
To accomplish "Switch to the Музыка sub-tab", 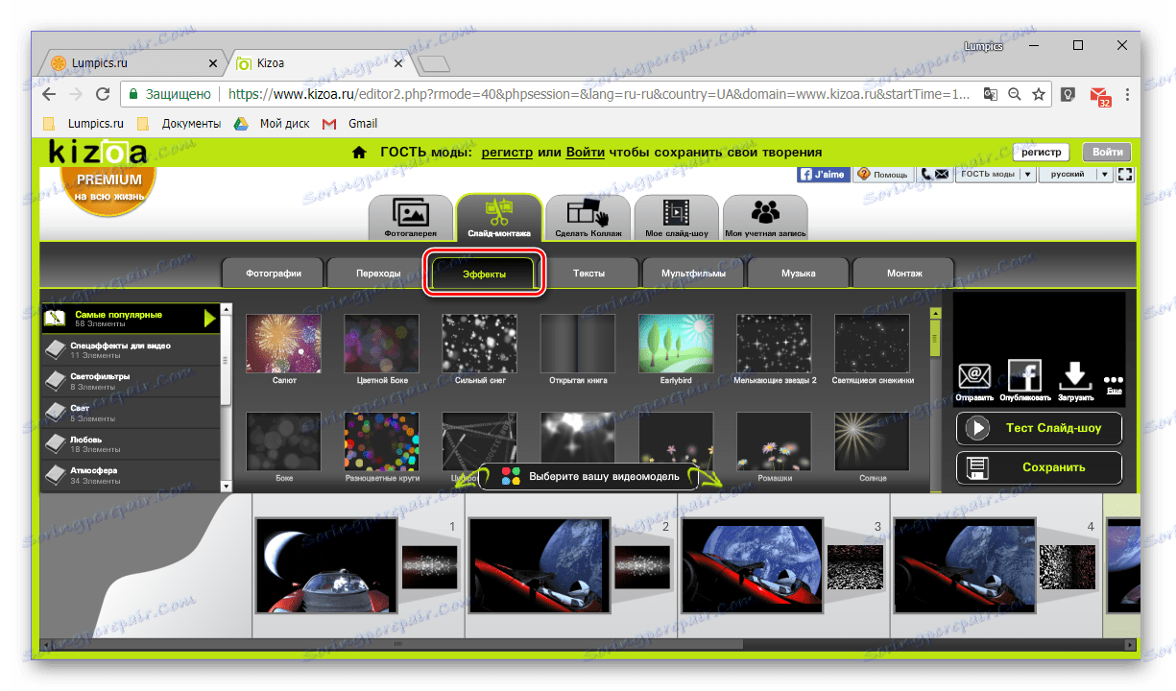I will coord(798,274).
